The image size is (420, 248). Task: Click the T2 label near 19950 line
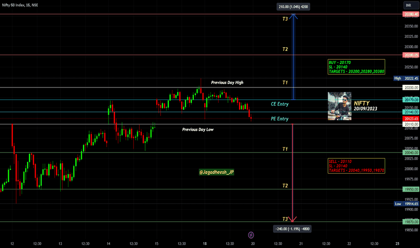point(285,186)
